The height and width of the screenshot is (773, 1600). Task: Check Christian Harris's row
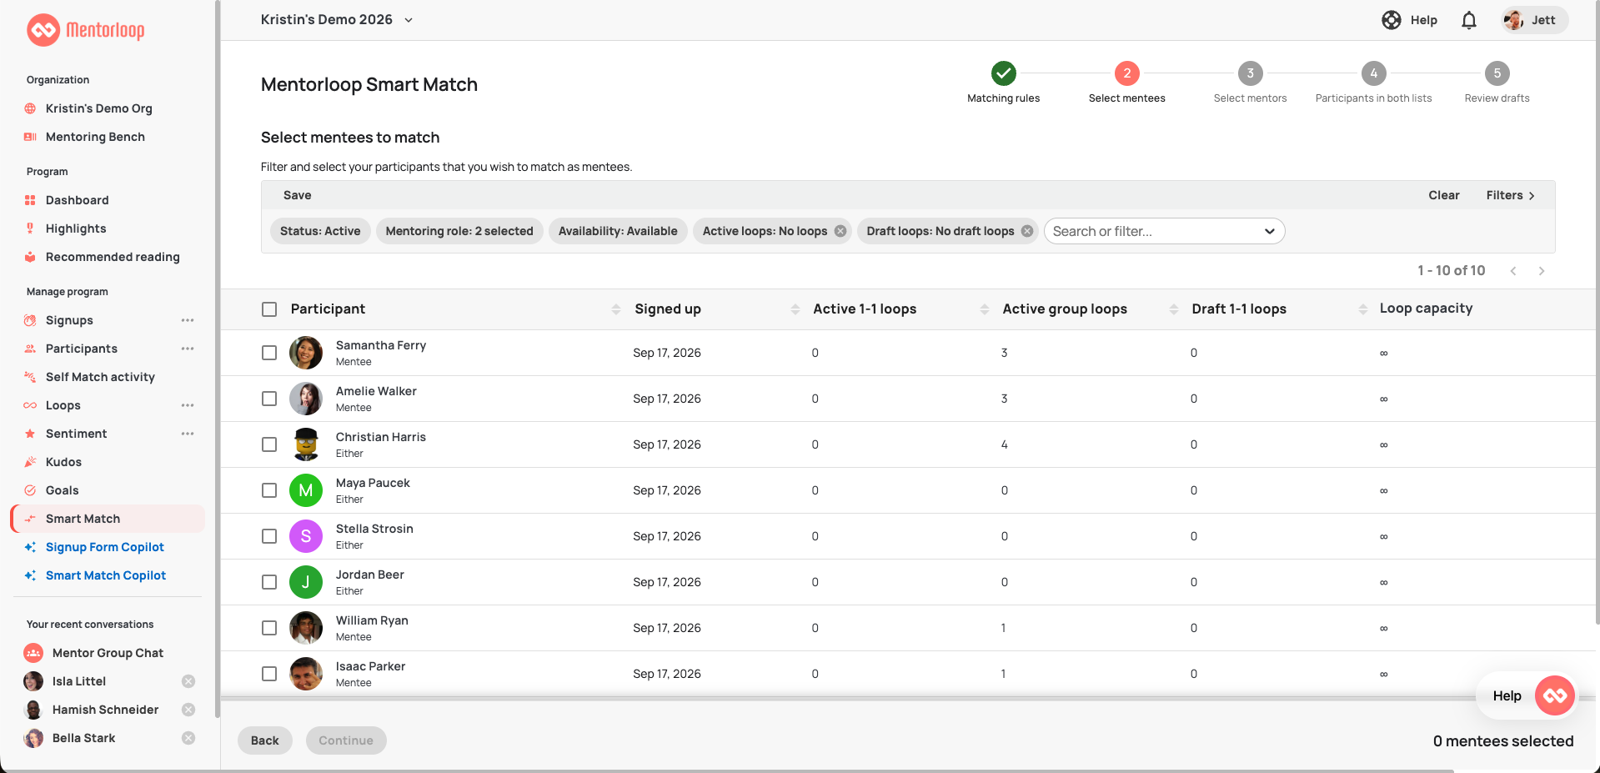click(269, 444)
